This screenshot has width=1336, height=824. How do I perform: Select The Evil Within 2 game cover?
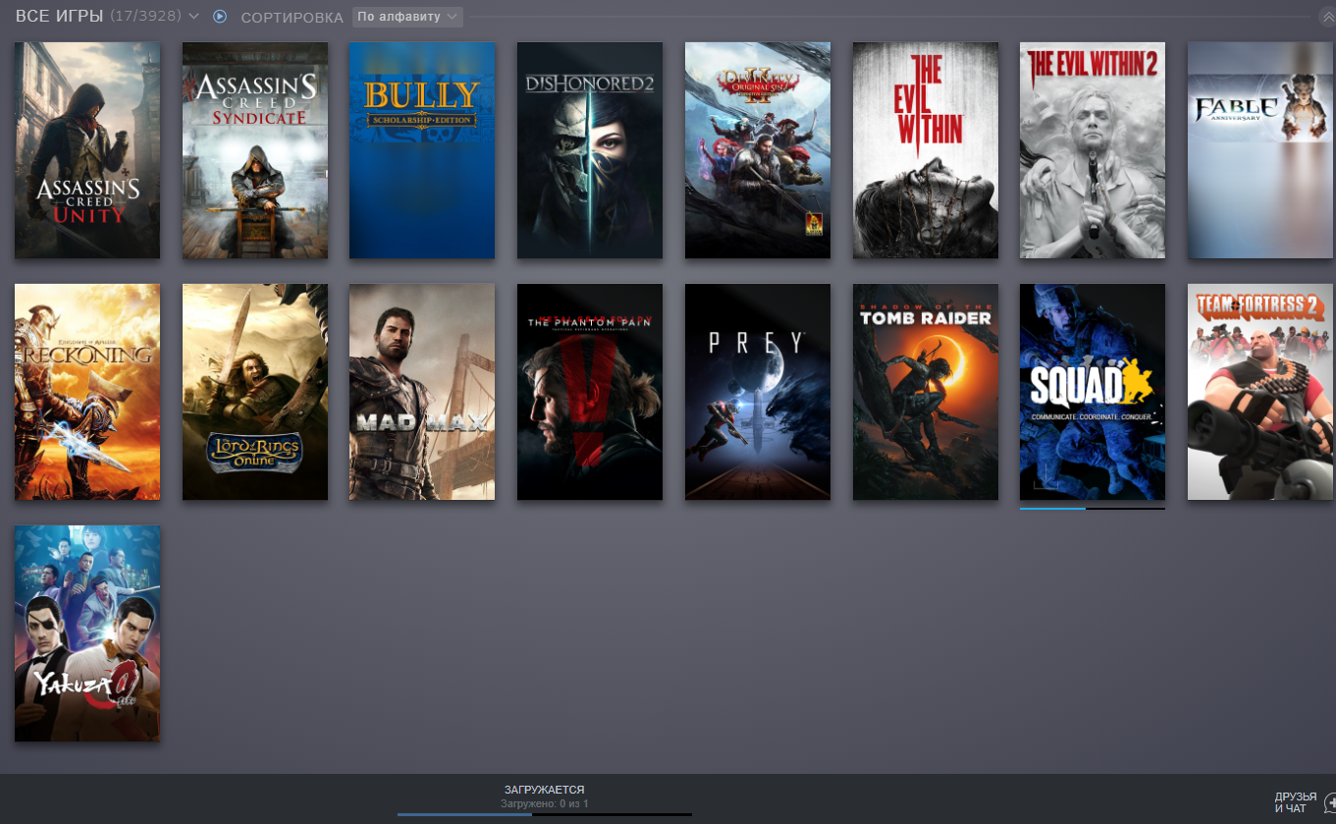(1093, 150)
